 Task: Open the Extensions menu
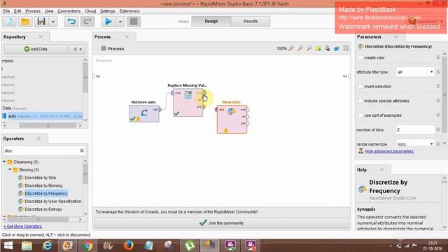[129, 11]
